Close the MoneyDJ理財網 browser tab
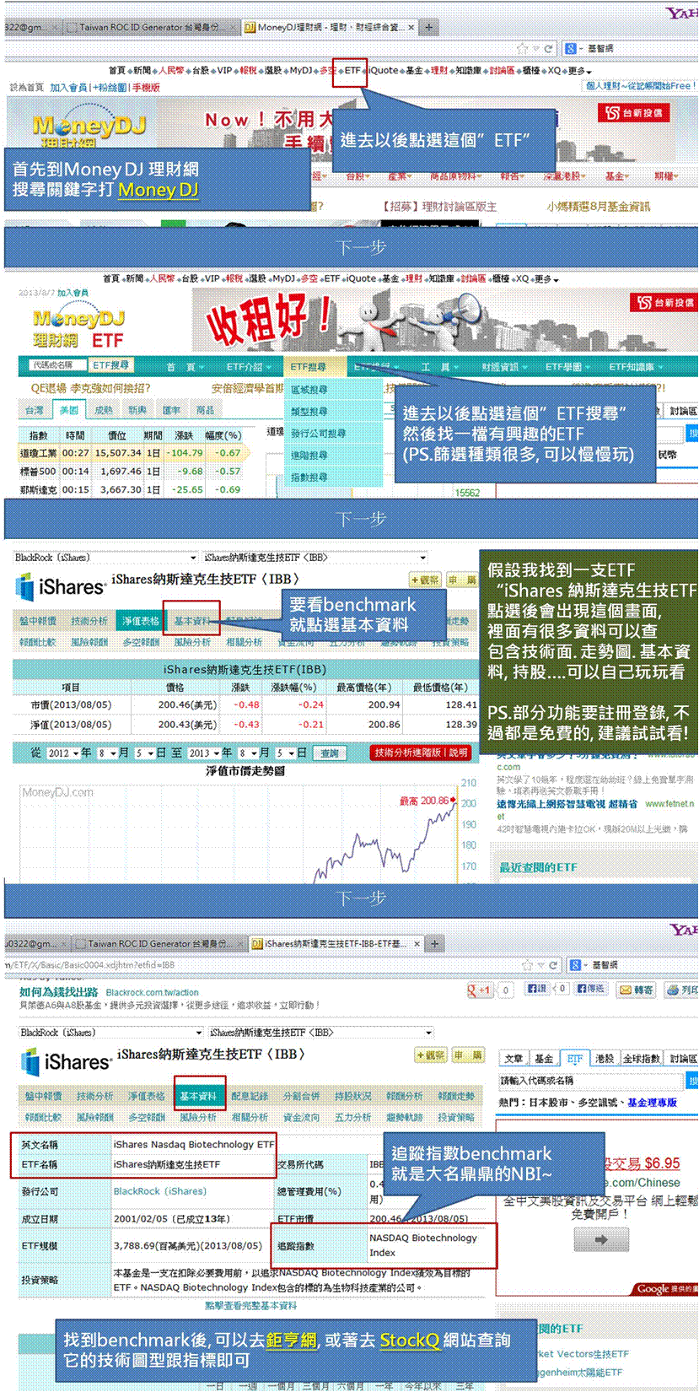699x1392 pixels. coord(411,28)
